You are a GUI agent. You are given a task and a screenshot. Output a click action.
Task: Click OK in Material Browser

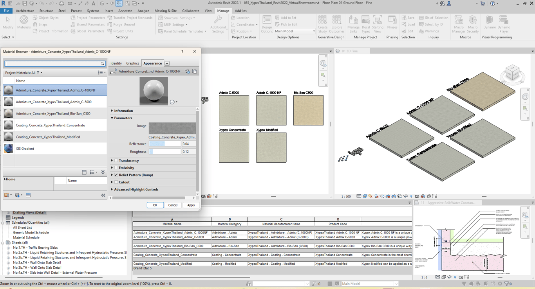(x=155, y=205)
